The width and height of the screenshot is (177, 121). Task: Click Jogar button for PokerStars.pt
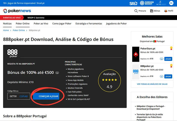(168, 59)
